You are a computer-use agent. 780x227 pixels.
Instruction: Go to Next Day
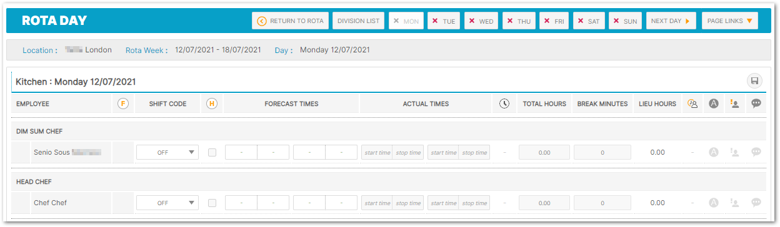(x=671, y=21)
